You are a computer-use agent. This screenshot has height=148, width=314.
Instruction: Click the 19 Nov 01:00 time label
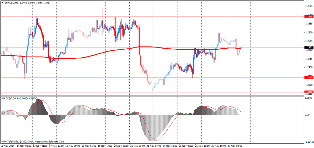click(x=89, y=146)
